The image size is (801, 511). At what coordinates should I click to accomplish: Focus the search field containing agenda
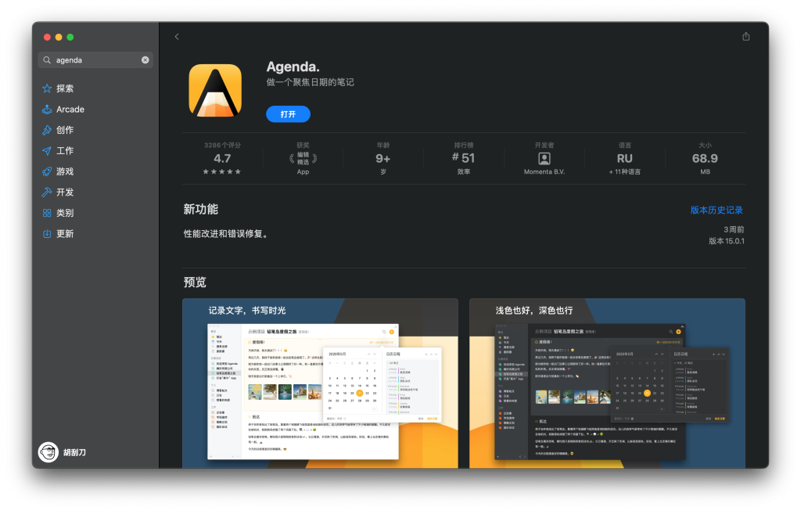click(x=95, y=59)
